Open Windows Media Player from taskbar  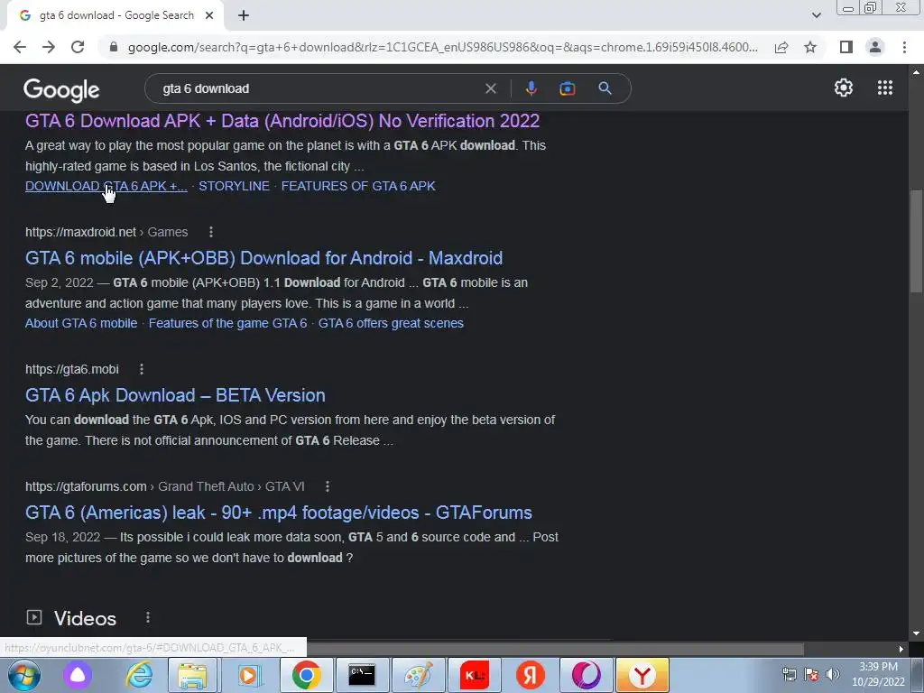point(249,675)
